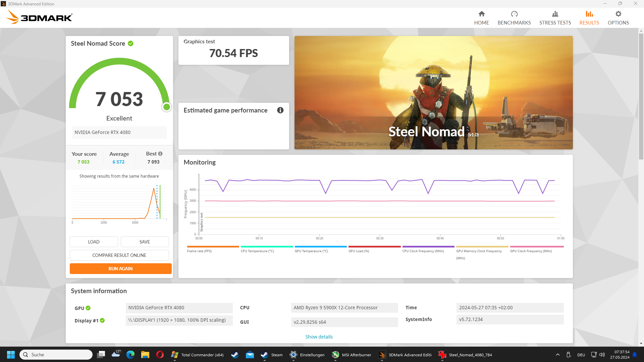
Task: Open the Benchmarks tab
Action: [514, 18]
